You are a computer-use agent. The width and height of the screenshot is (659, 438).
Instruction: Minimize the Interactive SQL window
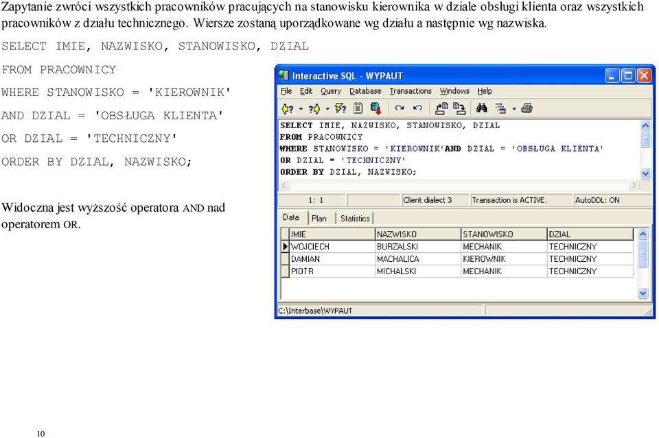click(612, 75)
